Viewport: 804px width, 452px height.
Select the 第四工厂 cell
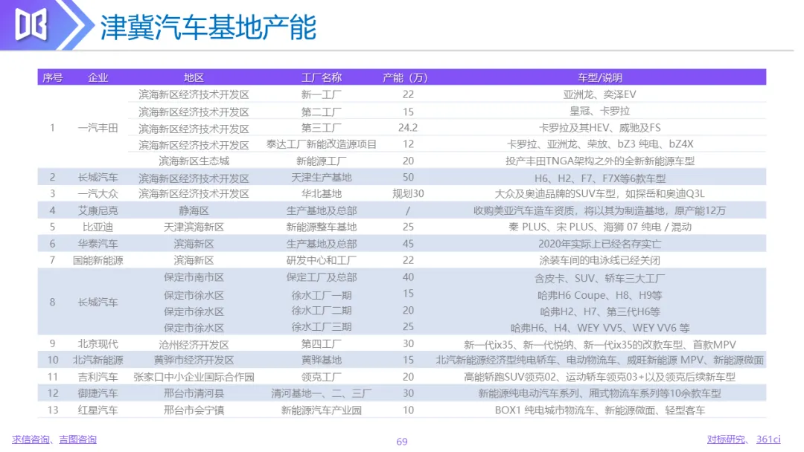point(322,343)
